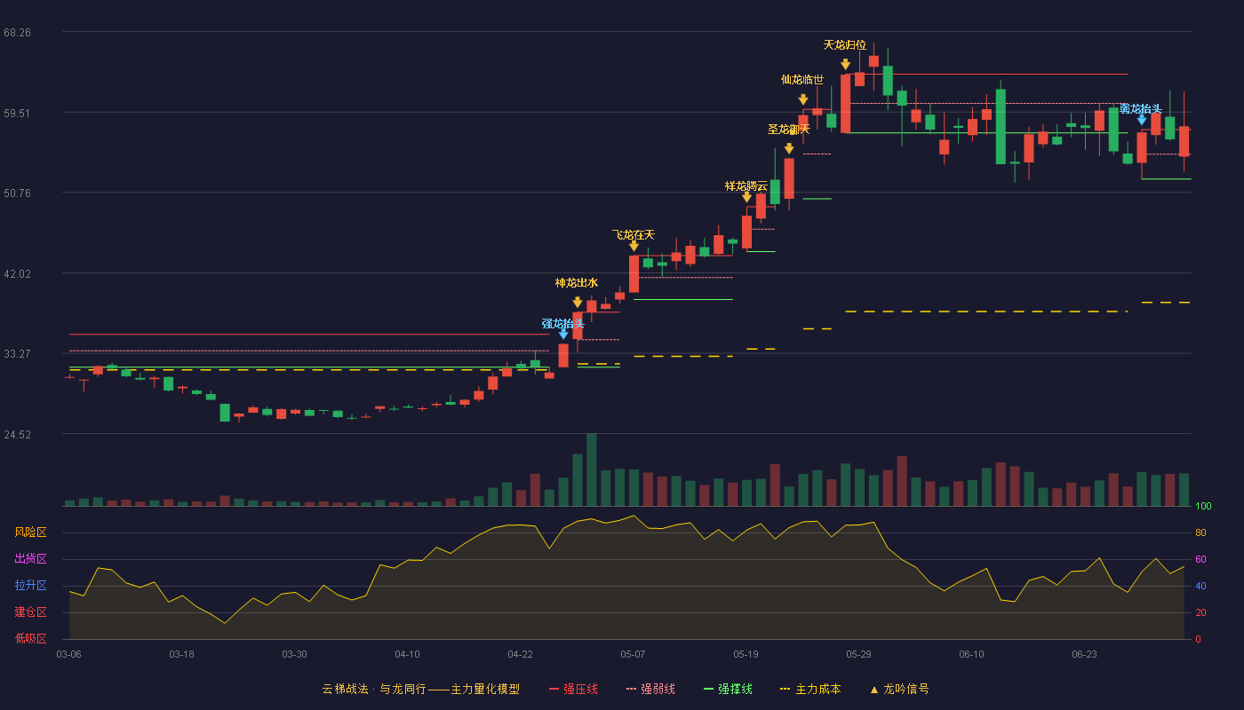Select the 圣龙御天 signal label
The image size is (1244, 710).
click(x=789, y=130)
